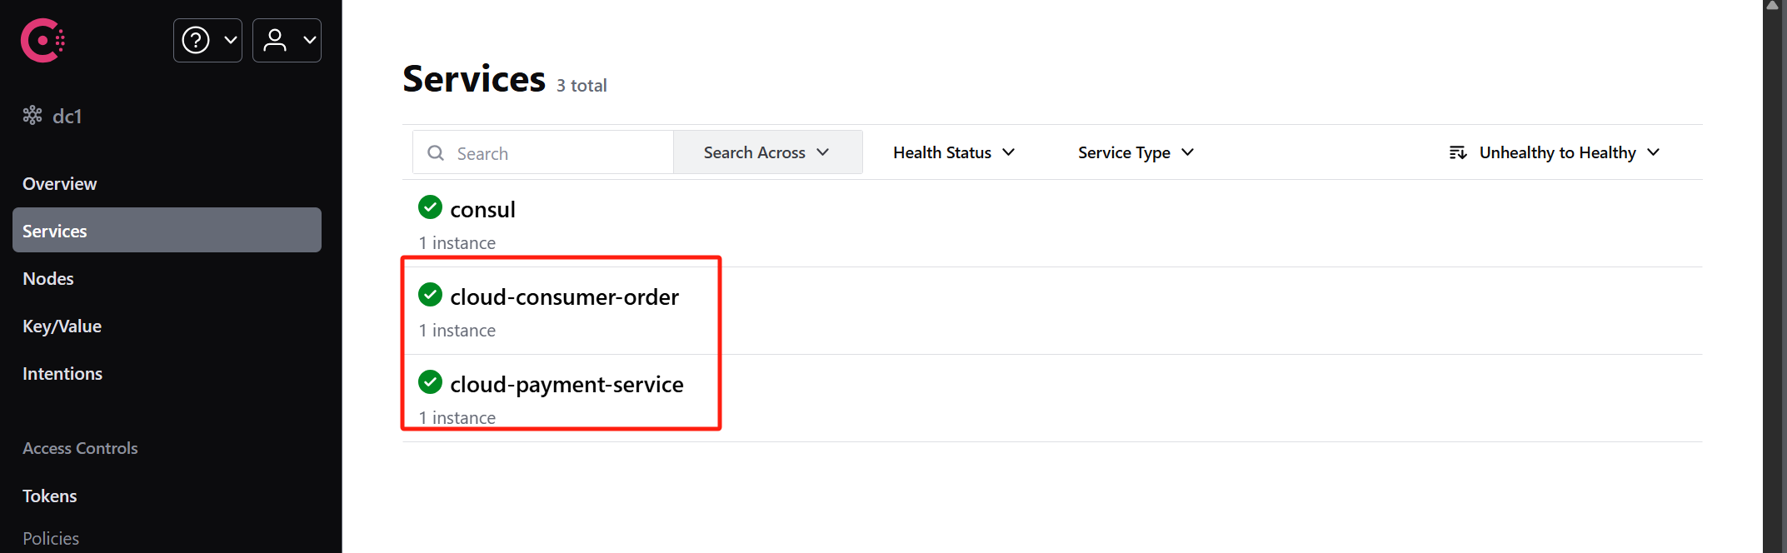Expand the chevron next to the user icon
1787x553 pixels.
pyautogui.click(x=310, y=40)
